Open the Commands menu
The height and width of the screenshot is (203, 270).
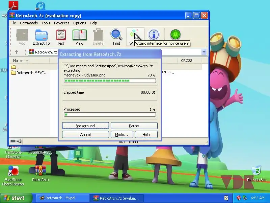(x=29, y=23)
